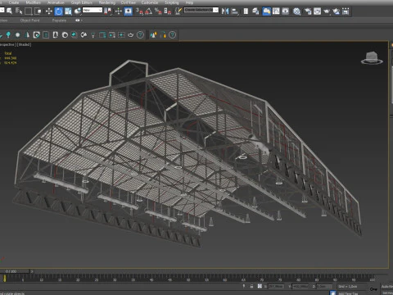Image resolution: width=393 pixels, height=295 pixels.
Task: Open the Graph Editors menu
Action: 81,2
